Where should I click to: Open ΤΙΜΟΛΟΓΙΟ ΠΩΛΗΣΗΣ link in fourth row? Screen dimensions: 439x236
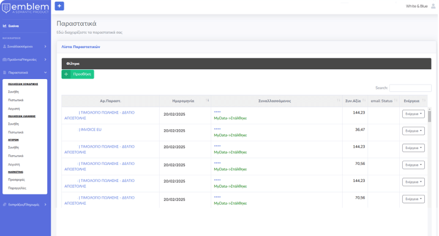tap(99, 166)
